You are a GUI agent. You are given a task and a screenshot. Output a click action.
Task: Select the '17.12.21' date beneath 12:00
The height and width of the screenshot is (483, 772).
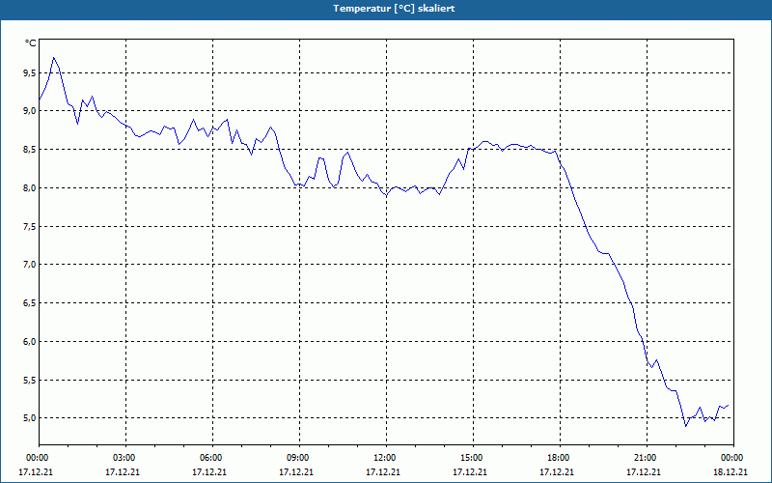point(383,472)
